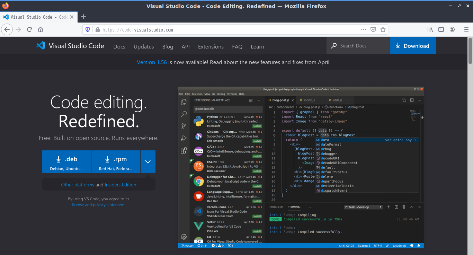This screenshot has height=255, width=473.
Task: Open page actions three-dot menu
Action: [x=364, y=30]
